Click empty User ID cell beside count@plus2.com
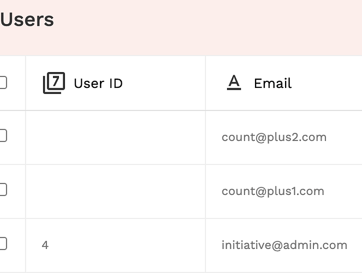Screen dimensions: 362x273 click(x=115, y=138)
